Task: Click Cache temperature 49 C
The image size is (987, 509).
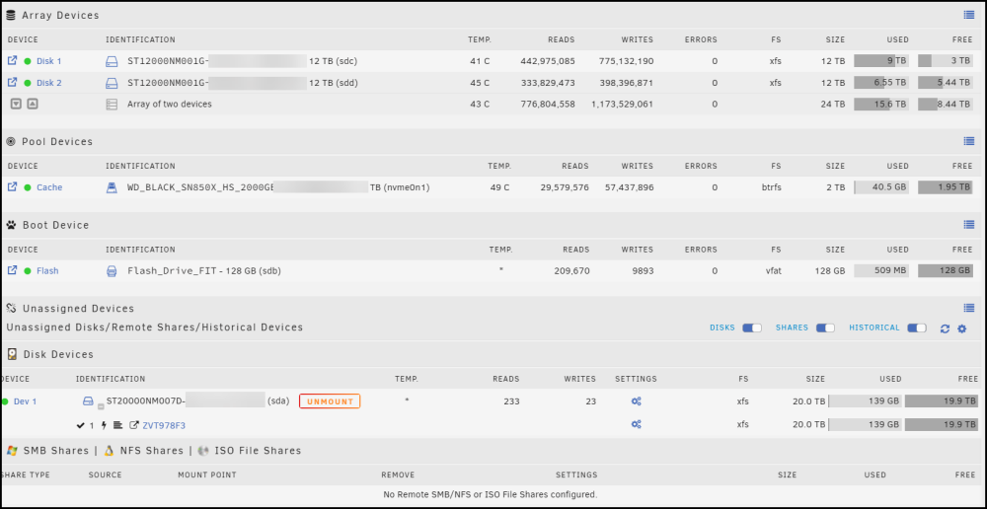Action: [499, 187]
